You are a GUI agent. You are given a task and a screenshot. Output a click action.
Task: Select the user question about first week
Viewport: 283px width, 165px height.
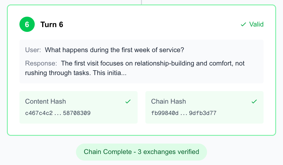tap(114, 50)
